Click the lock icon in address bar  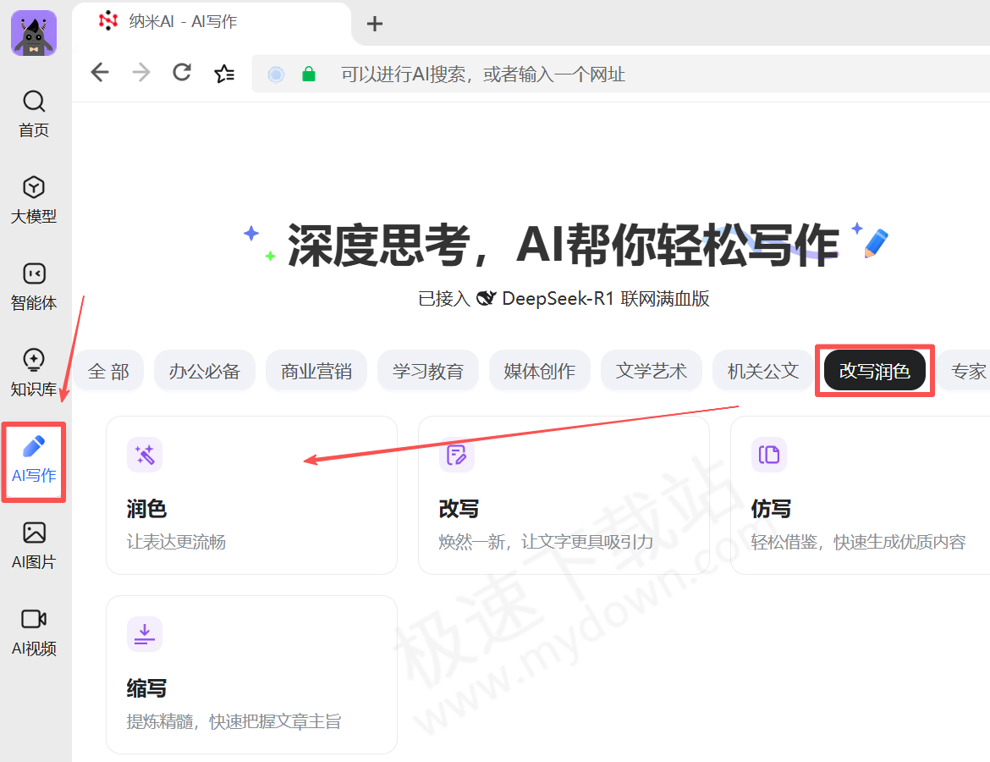coord(308,74)
